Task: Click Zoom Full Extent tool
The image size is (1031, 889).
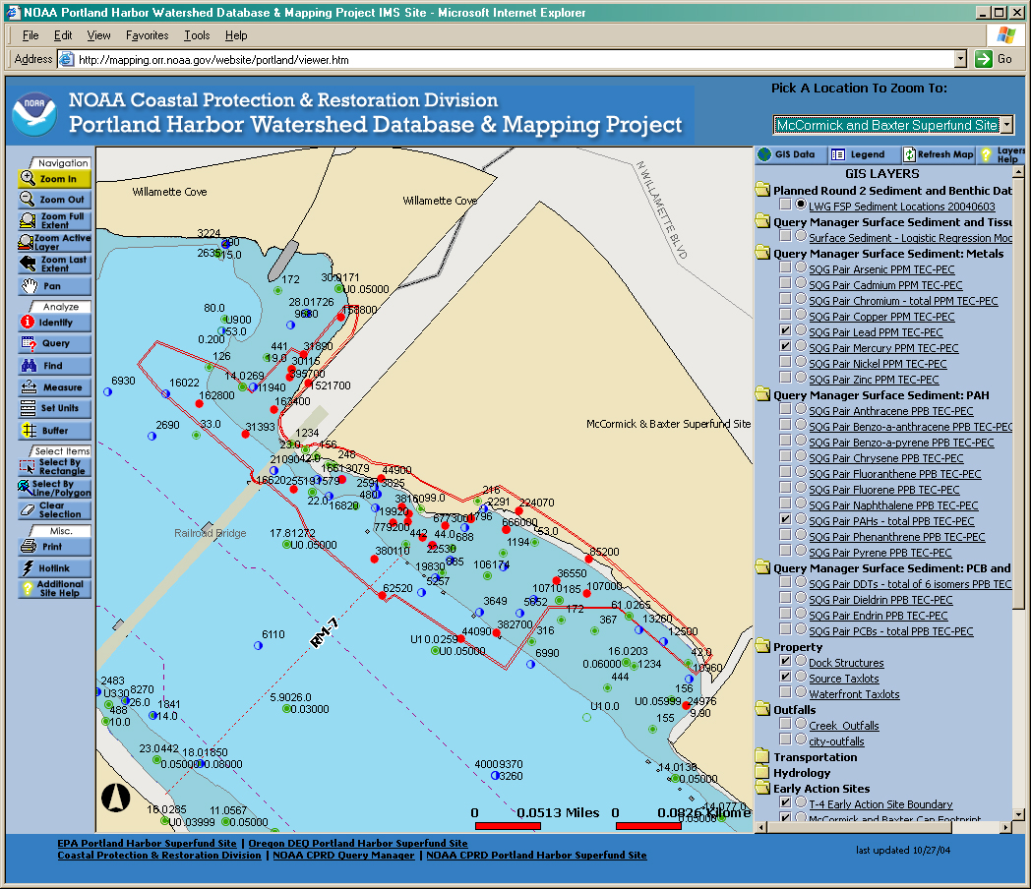Action: pyautogui.click(x=54, y=220)
